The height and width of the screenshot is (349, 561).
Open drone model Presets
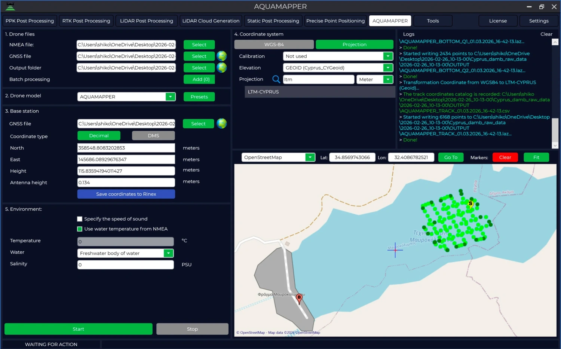coord(199,97)
